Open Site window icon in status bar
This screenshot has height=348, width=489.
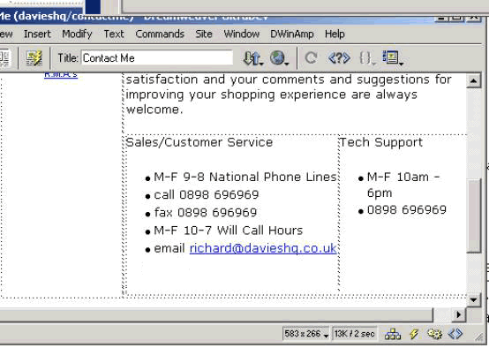(x=393, y=334)
